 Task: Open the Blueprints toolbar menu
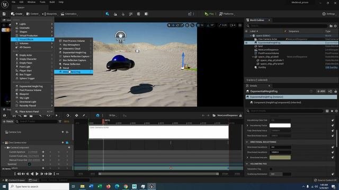(50, 14)
